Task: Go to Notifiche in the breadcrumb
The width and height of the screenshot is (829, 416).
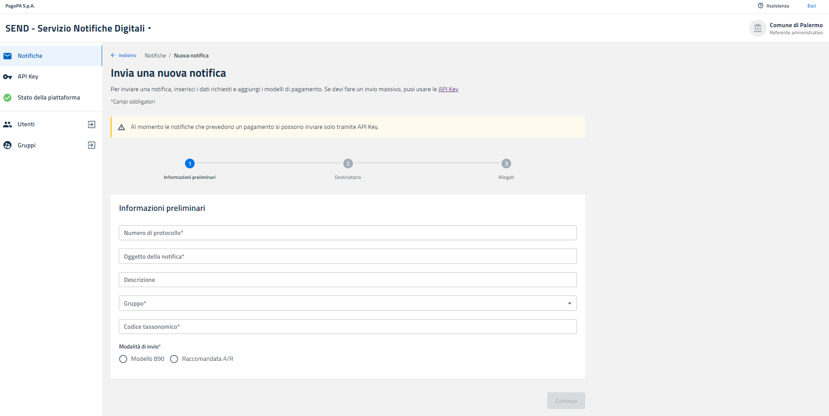Action: tap(155, 56)
